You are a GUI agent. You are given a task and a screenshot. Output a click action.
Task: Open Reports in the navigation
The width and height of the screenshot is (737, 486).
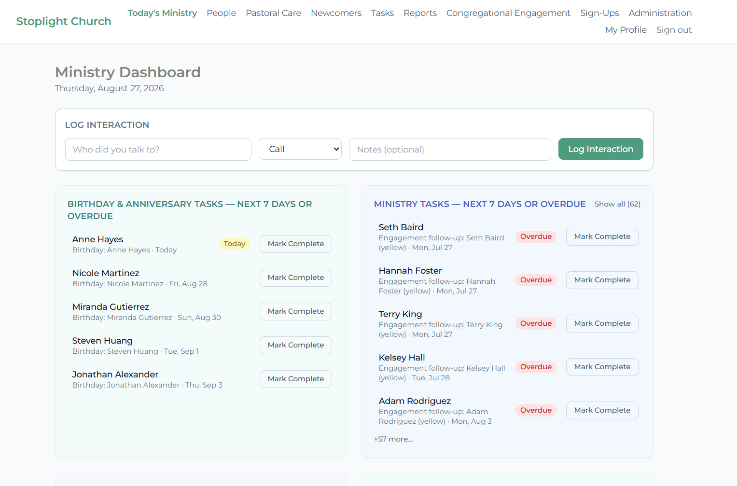click(x=420, y=13)
